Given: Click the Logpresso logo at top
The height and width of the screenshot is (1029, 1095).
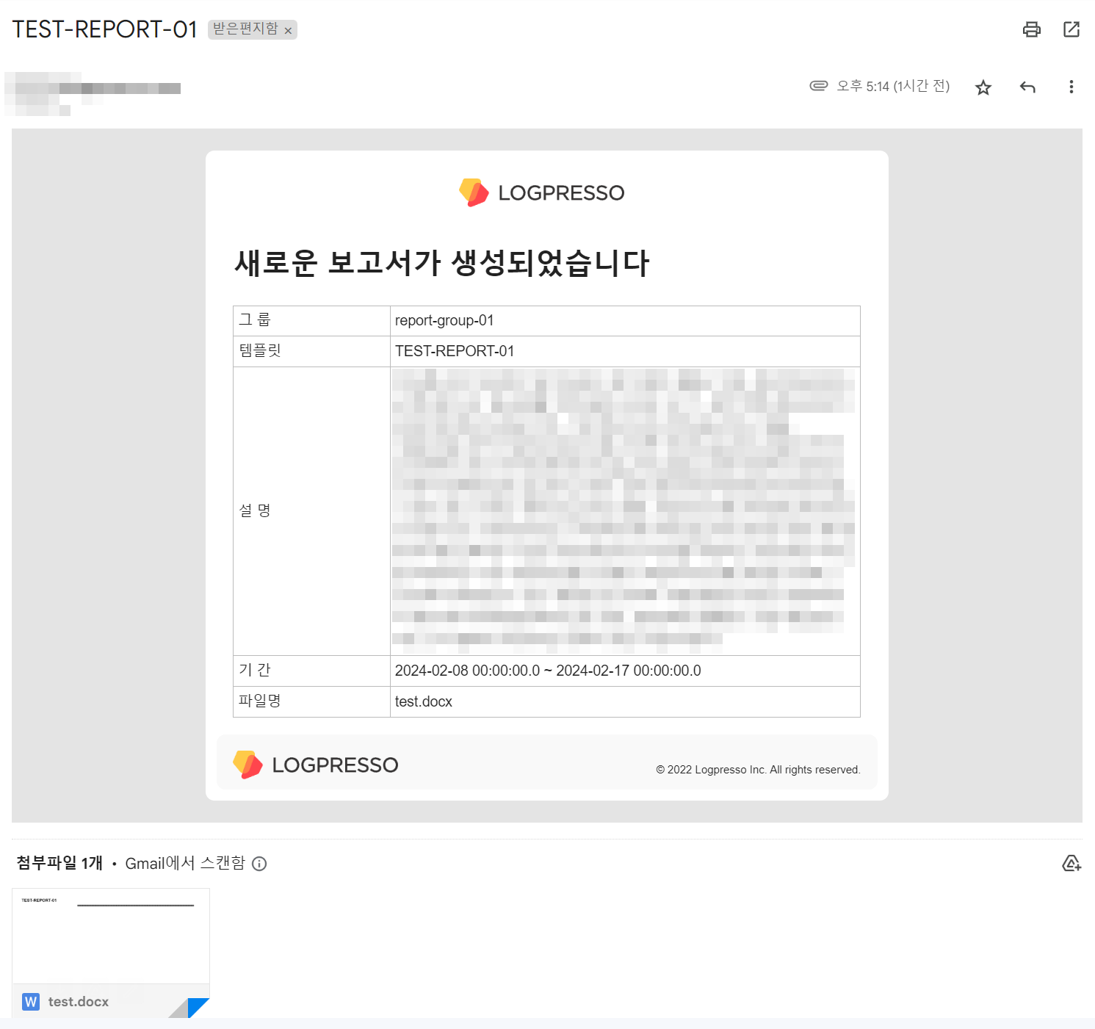Looking at the screenshot, I should click(542, 192).
